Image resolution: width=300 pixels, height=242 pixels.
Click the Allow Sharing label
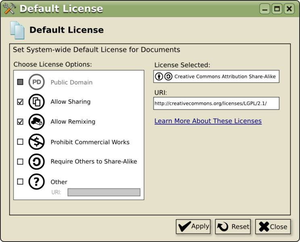(x=71, y=102)
